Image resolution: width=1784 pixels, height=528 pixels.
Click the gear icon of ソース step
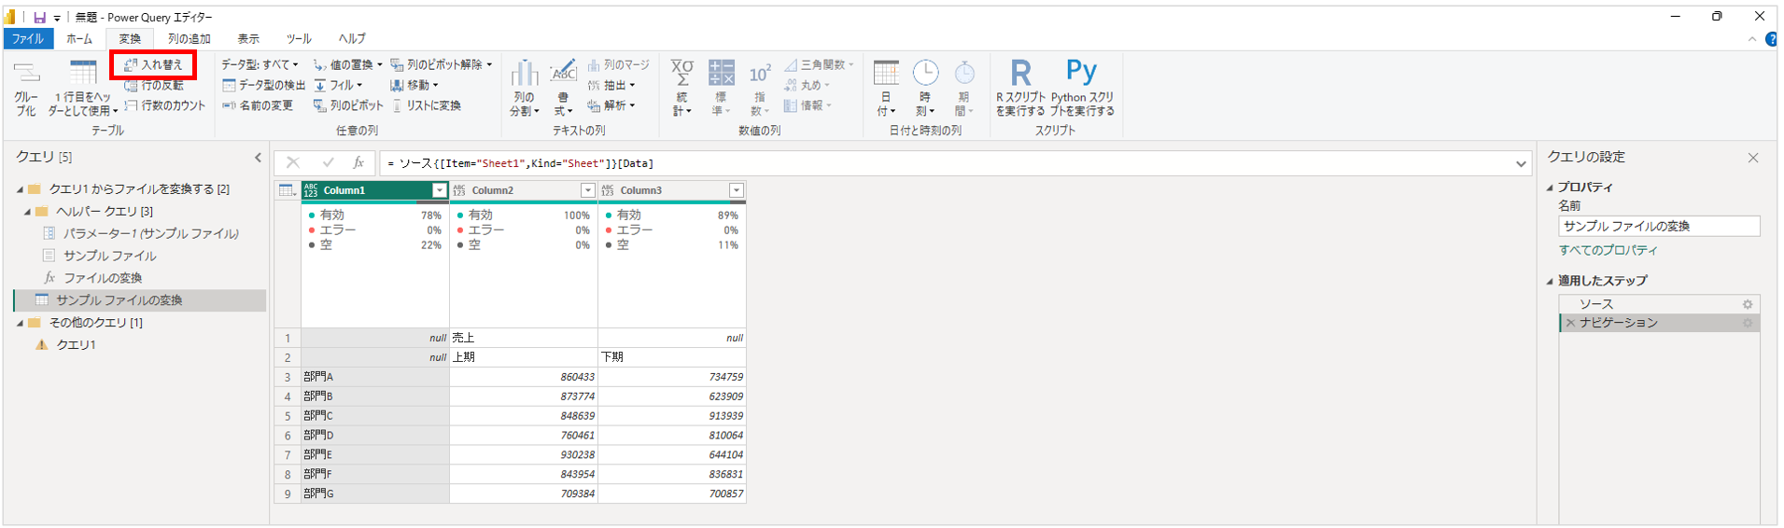(x=1748, y=304)
